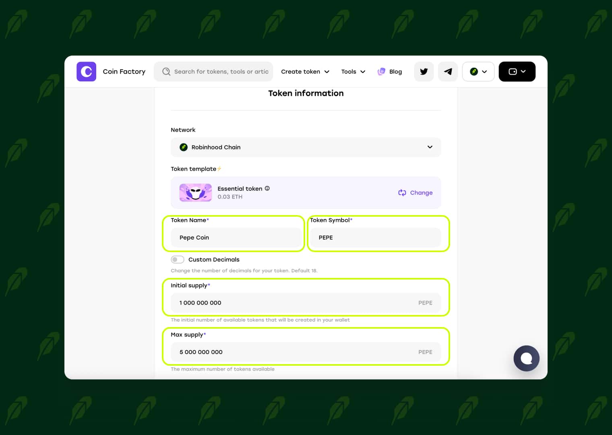Click the Robinhood Chain feather icon

(x=184, y=147)
